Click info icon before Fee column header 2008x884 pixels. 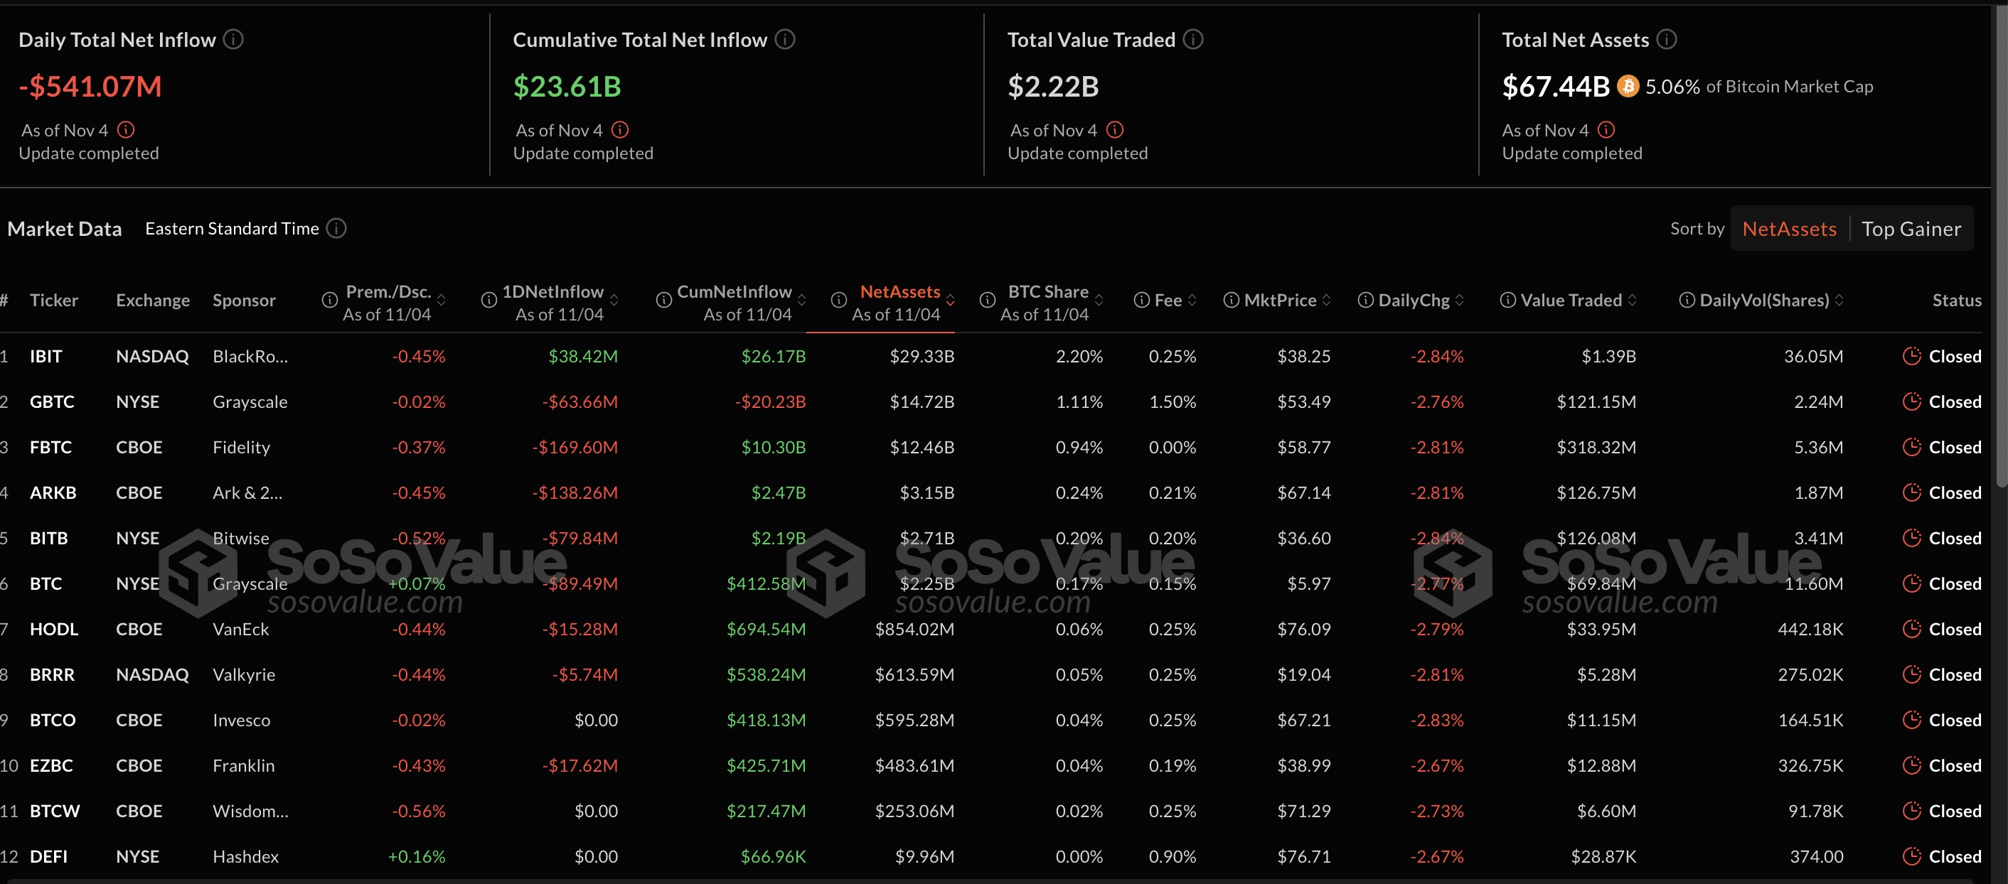1141,300
